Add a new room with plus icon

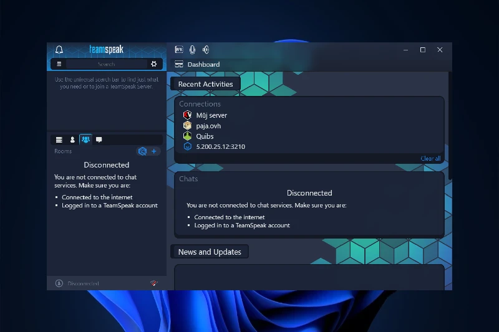[x=153, y=151]
